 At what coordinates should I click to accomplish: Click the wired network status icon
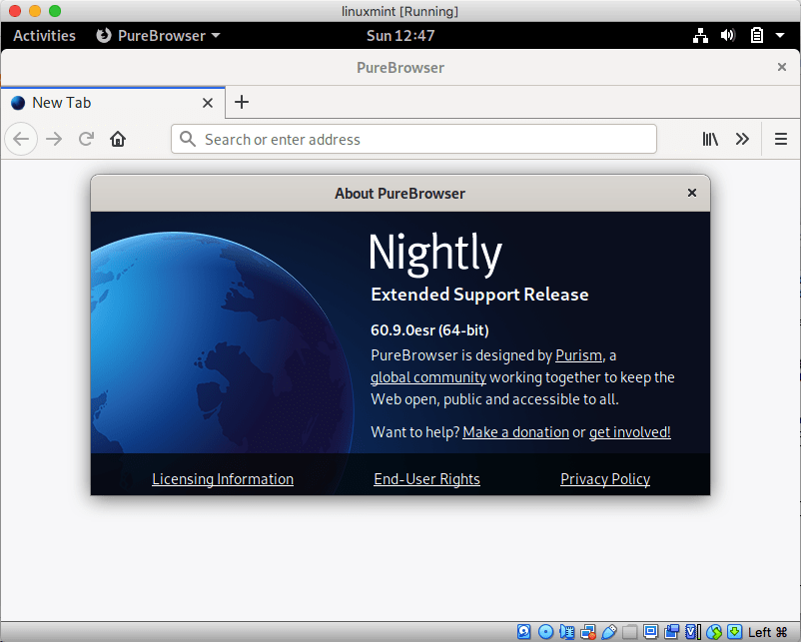coord(700,36)
